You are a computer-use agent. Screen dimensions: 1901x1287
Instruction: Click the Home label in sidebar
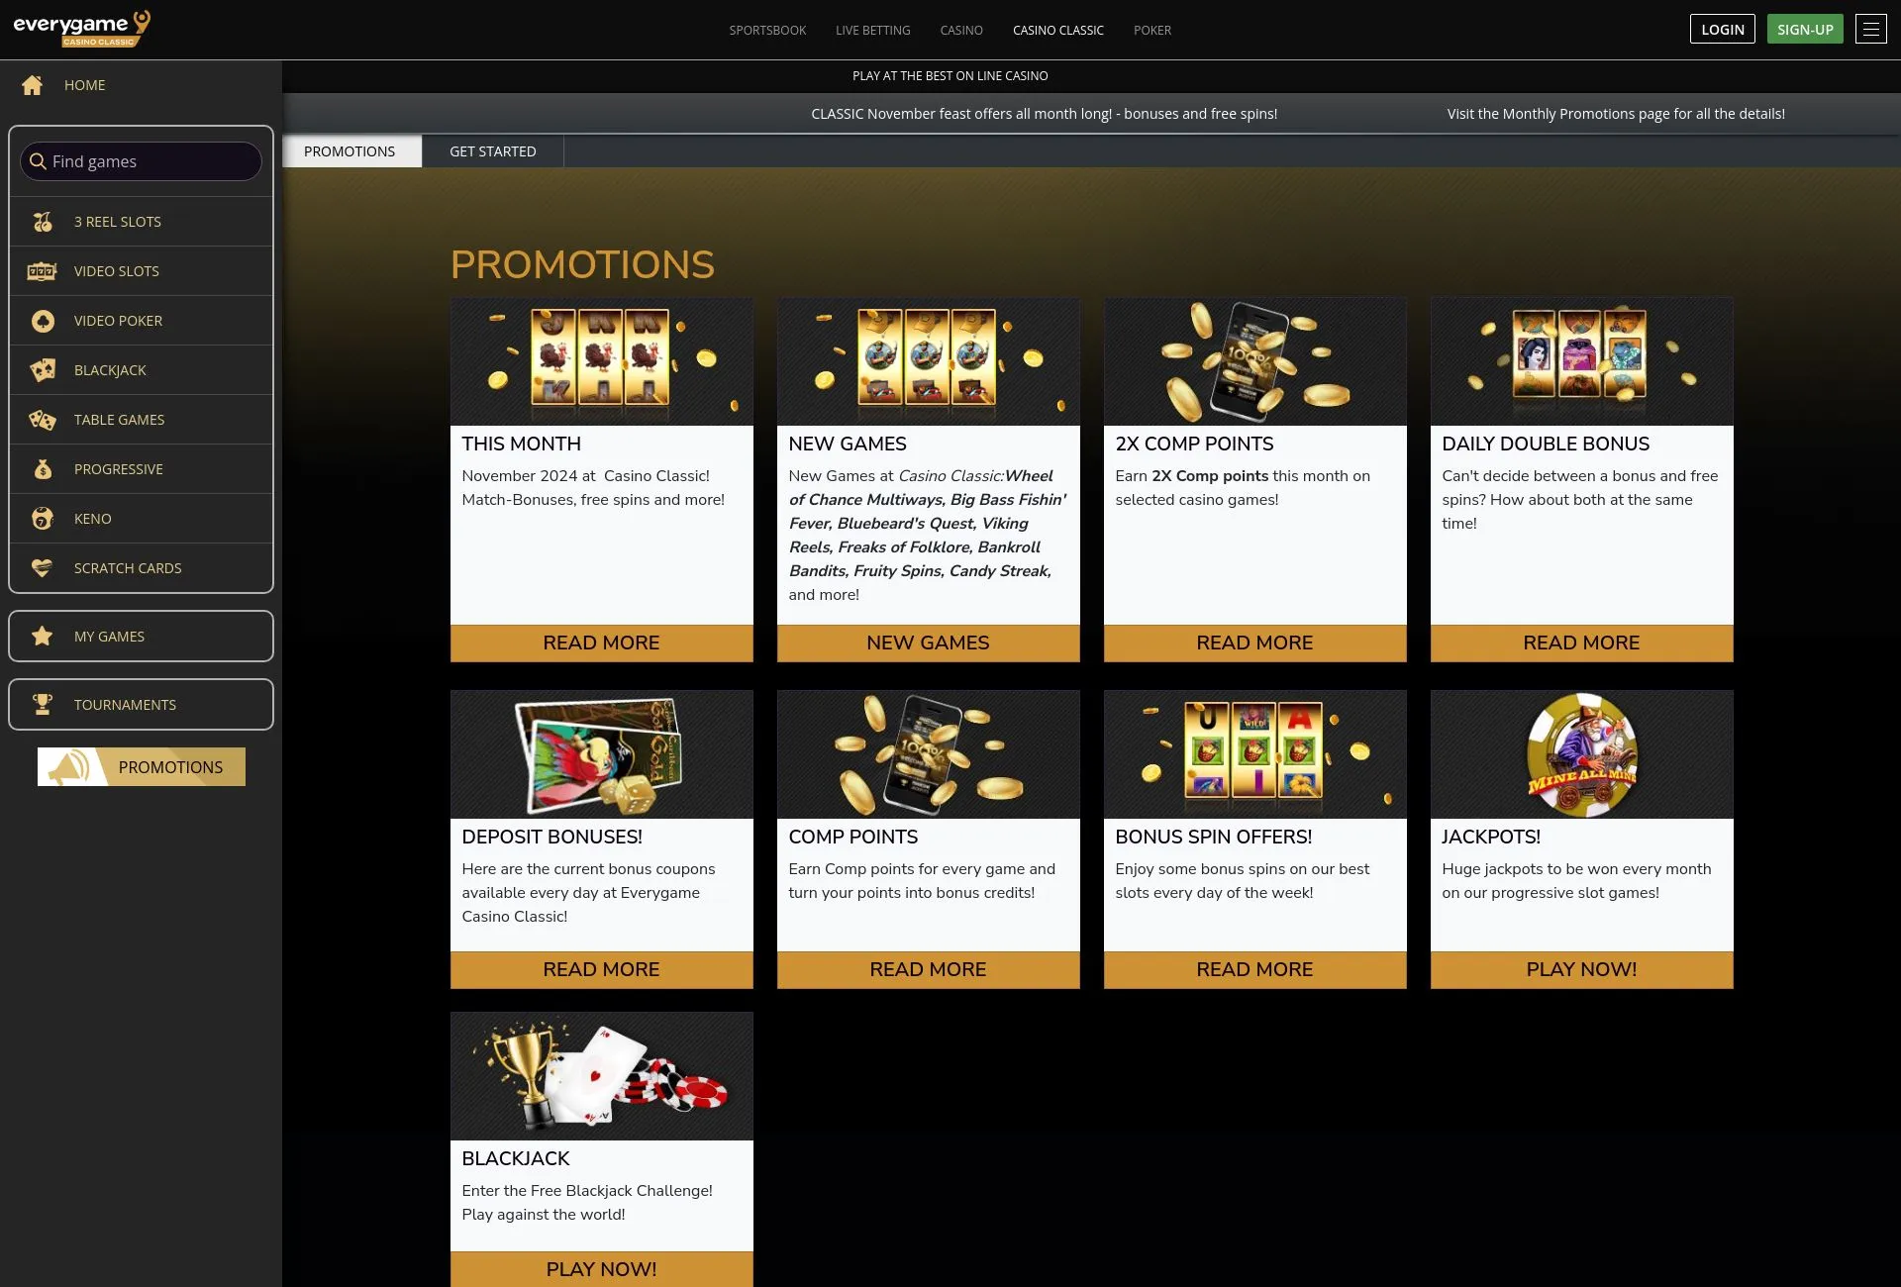(x=84, y=85)
